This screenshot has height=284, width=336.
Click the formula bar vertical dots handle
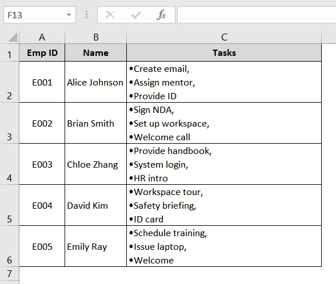tap(86, 15)
